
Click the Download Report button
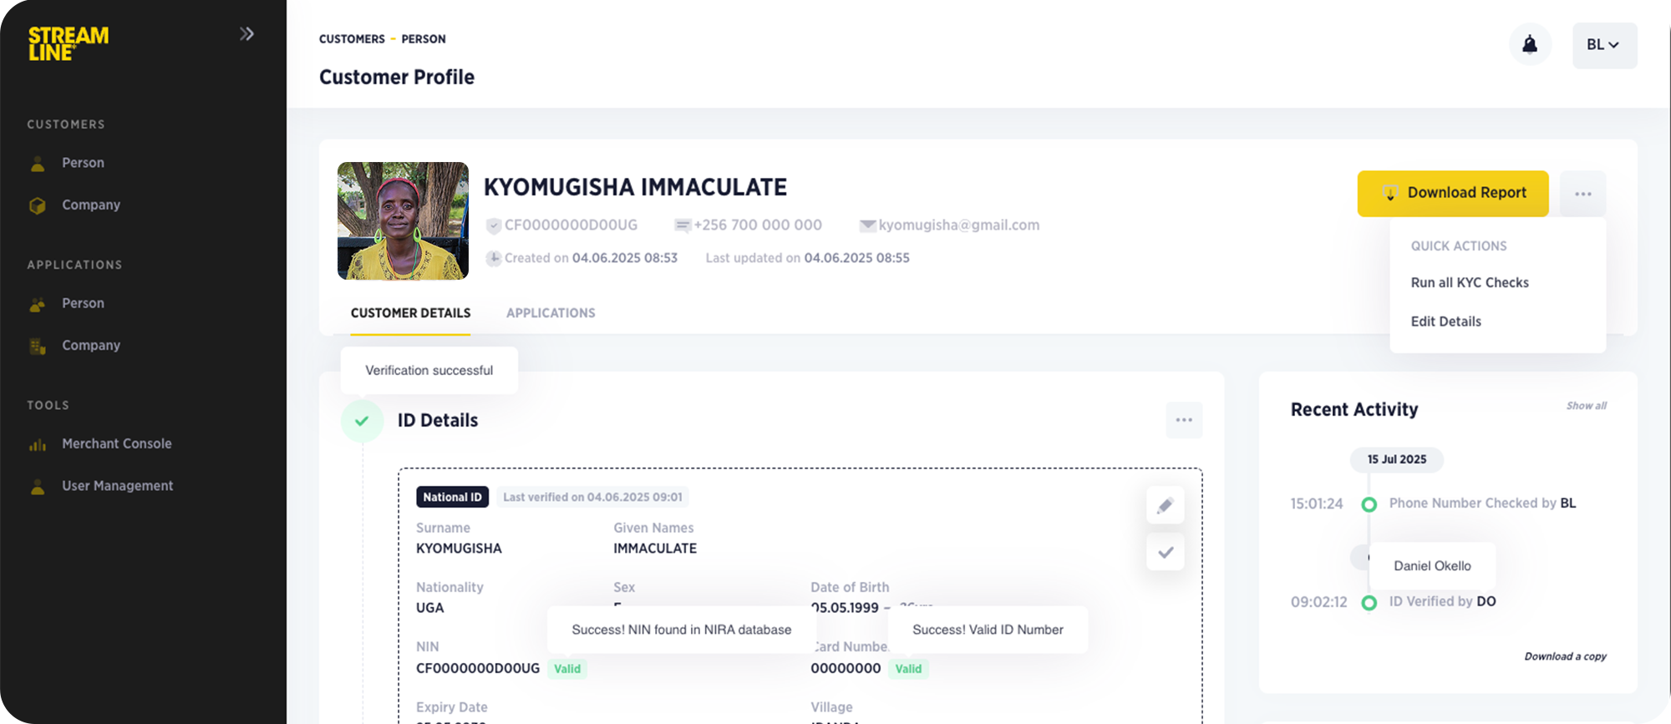pos(1452,194)
